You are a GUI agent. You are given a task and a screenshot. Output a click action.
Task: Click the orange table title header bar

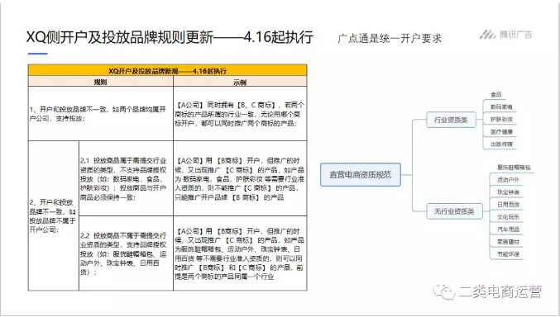pyautogui.click(x=167, y=70)
